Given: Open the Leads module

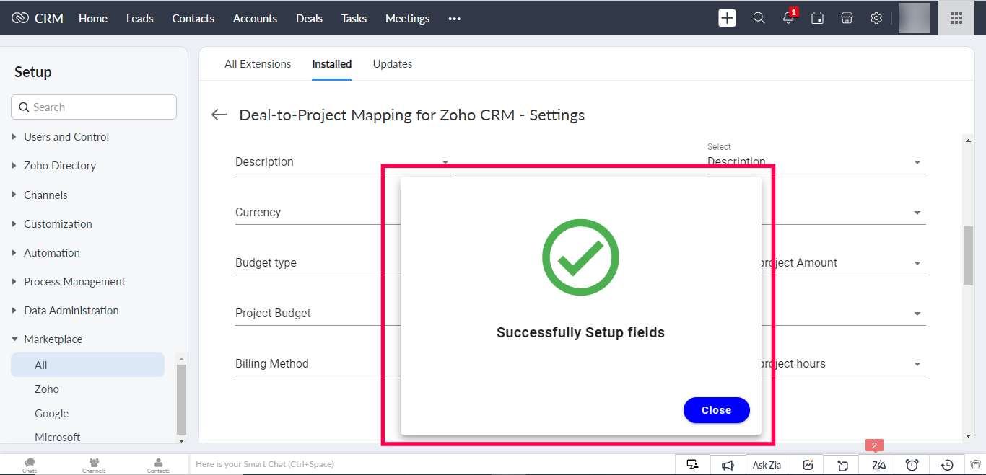Looking at the screenshot, I should pyautogui.click(x=140, y=19).
